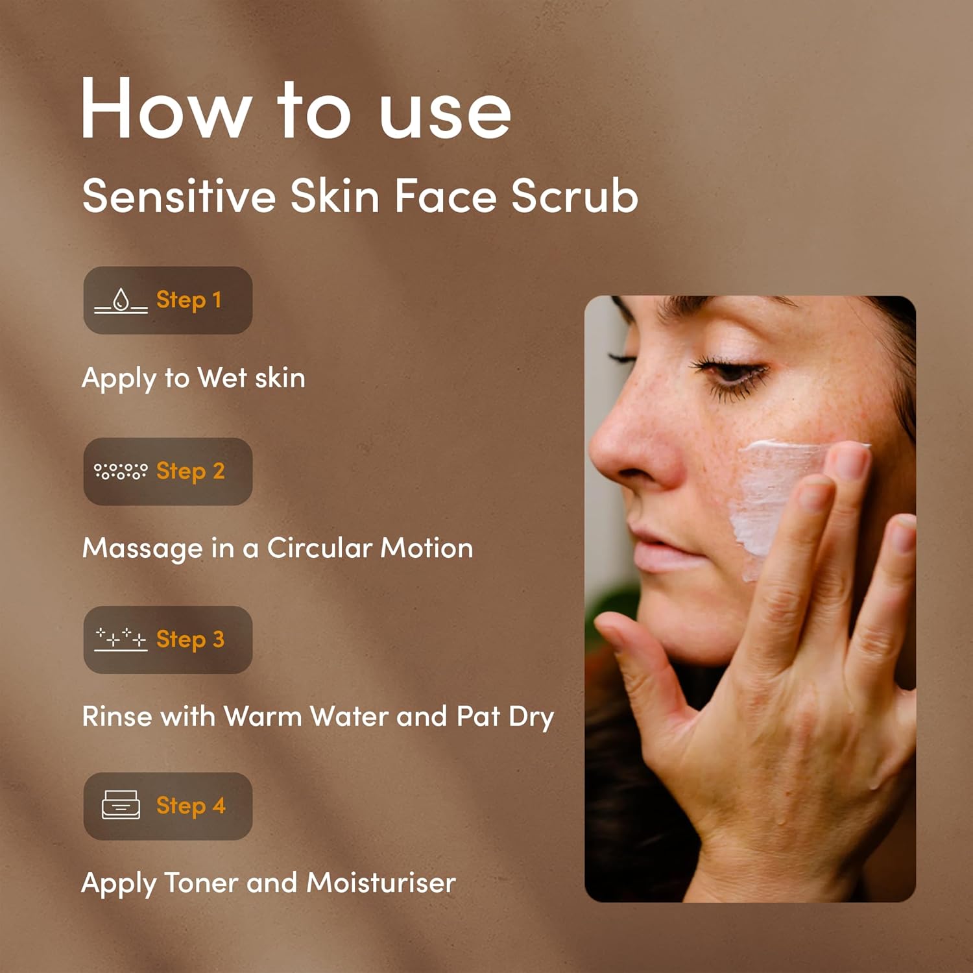Viewport: 973px width, 973px height.
Task: Click the orange Step 1 label text
Action: click(189, 301)
